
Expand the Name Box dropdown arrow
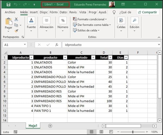point(25,45)
